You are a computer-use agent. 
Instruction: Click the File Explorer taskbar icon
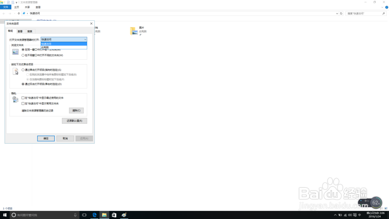[x=104, y=215]
